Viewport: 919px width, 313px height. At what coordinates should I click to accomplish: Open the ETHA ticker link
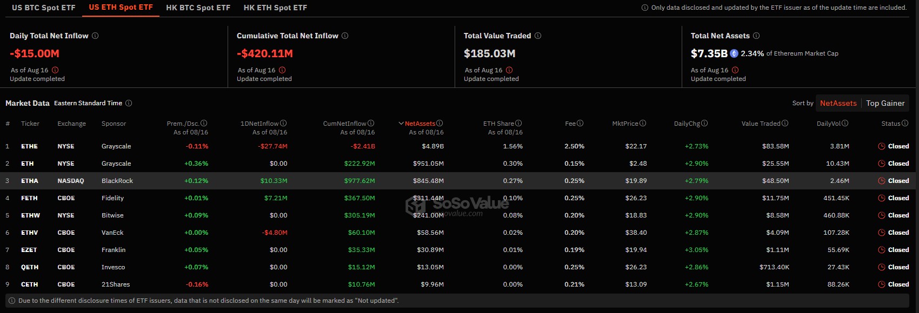[x=30, y=181]
